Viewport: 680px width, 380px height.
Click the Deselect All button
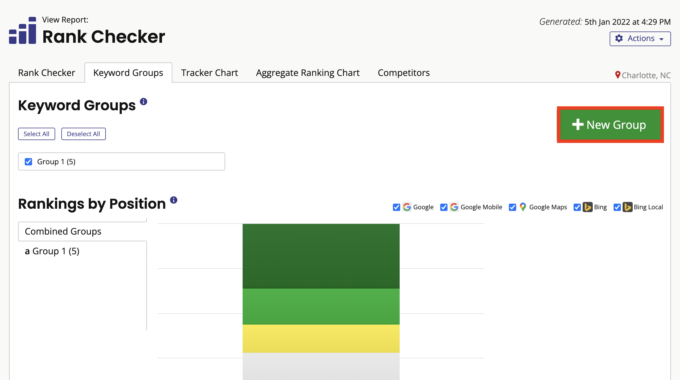tap(83, 134)
